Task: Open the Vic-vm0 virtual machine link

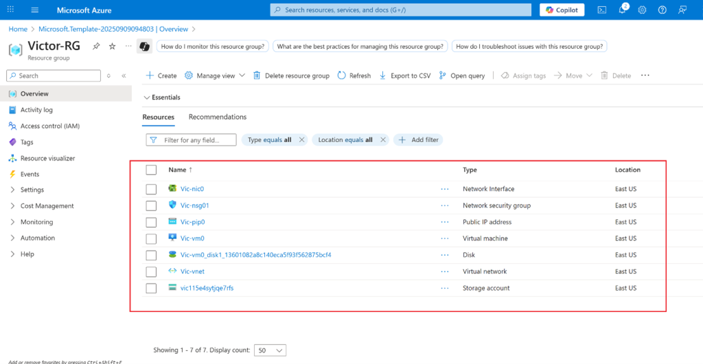Action: coord(192,238)
